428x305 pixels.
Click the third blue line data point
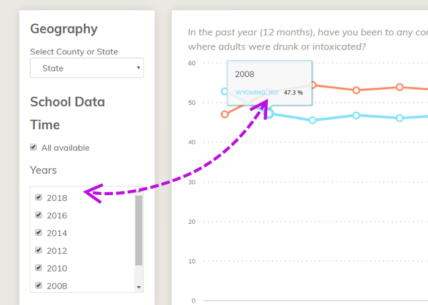point(312,120)
